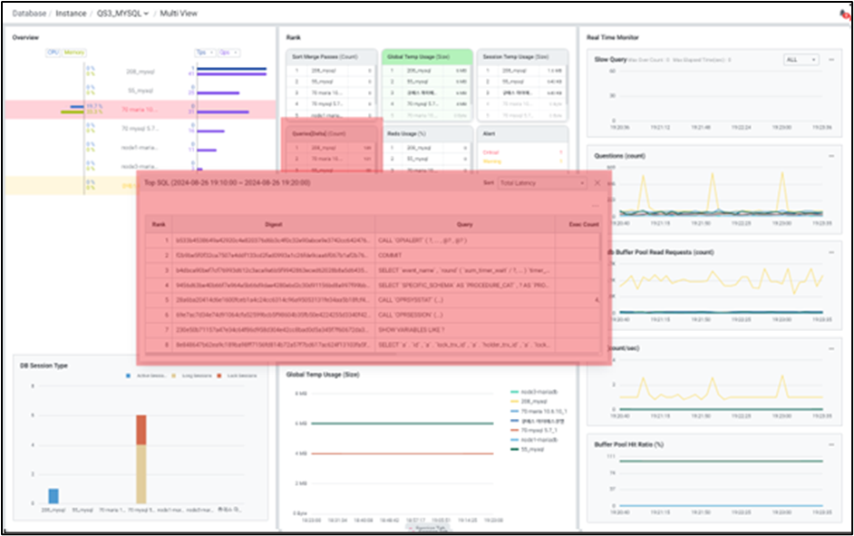Open the Total Latency sort dropdown
Image resolution: width=854 pixels, height=536 pixels.
pos(541,183)
